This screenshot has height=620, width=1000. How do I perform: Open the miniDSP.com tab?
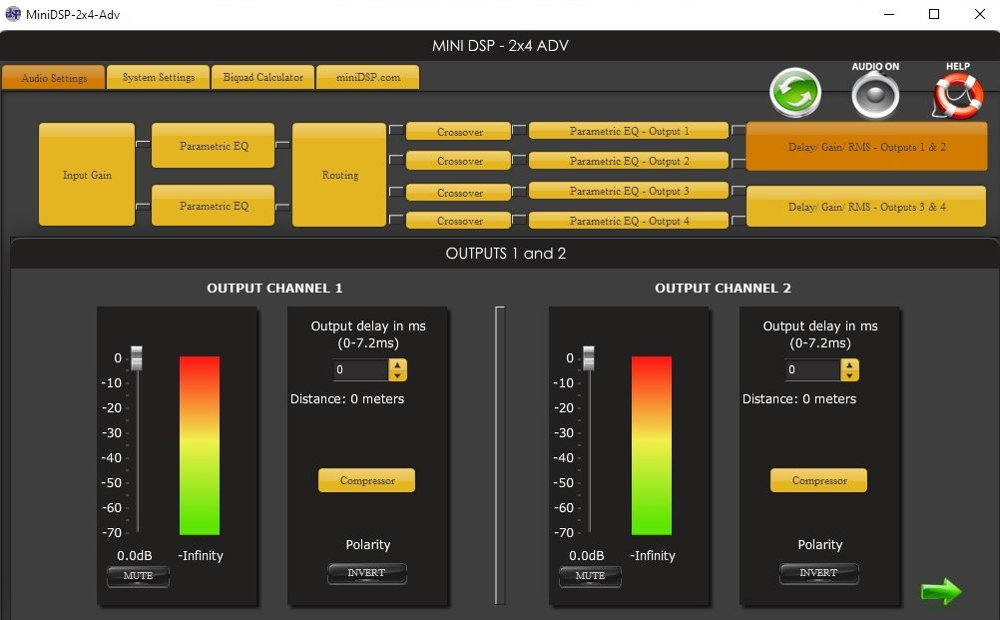tap(367, 78)
